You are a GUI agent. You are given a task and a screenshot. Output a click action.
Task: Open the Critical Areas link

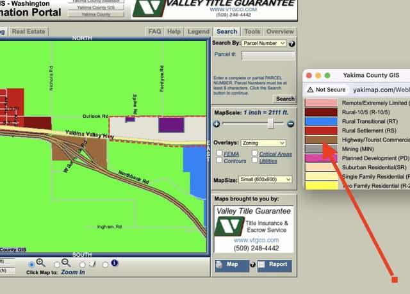[275, 154]
